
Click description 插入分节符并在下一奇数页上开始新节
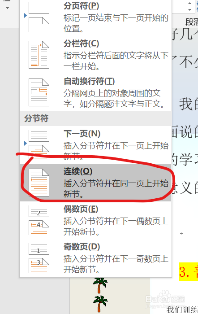coord(116,264)
